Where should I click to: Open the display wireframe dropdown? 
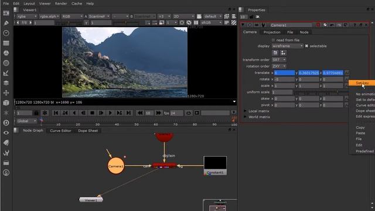[x=288, y=46]
